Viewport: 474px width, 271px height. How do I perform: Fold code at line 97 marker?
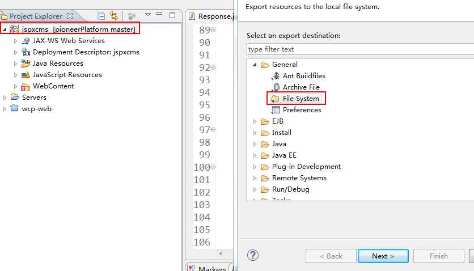[213, 130]
